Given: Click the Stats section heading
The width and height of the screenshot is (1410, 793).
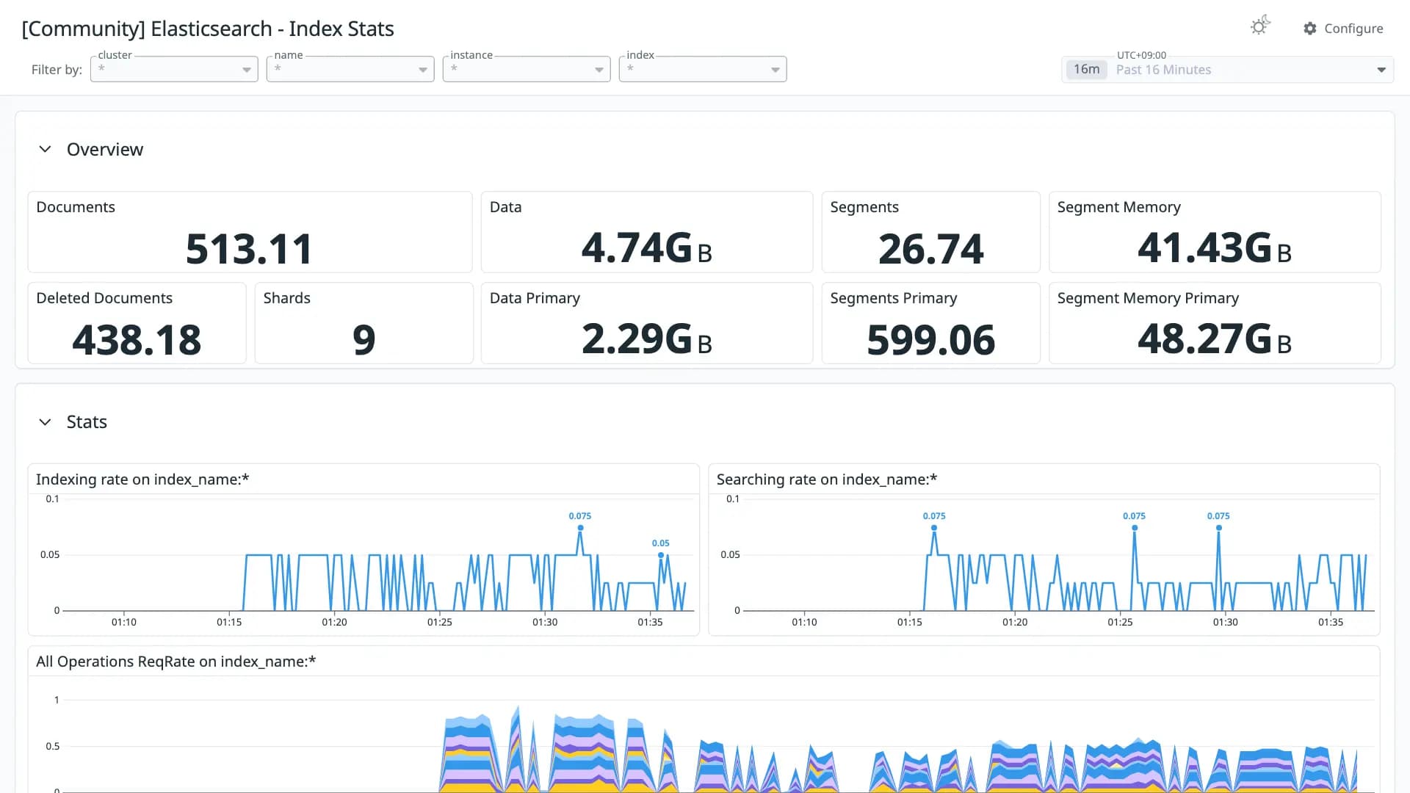Looking at the screenshot, I should click(x=87, y=422).
